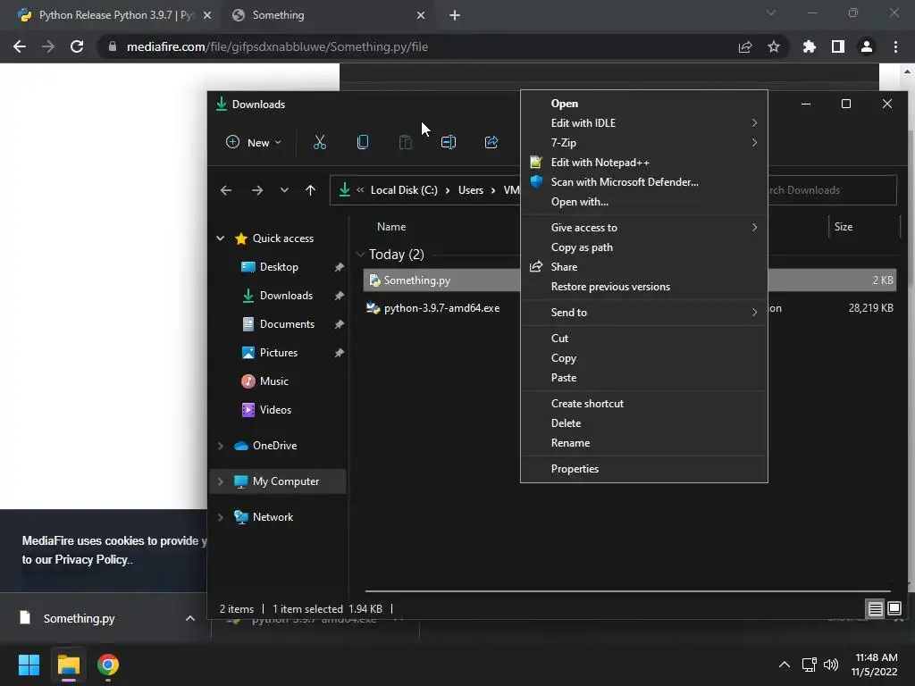915x686 pixels.
Task: Click the Cut scissors icon in Explorer toolbar
Action: click(x=320, y=142)
